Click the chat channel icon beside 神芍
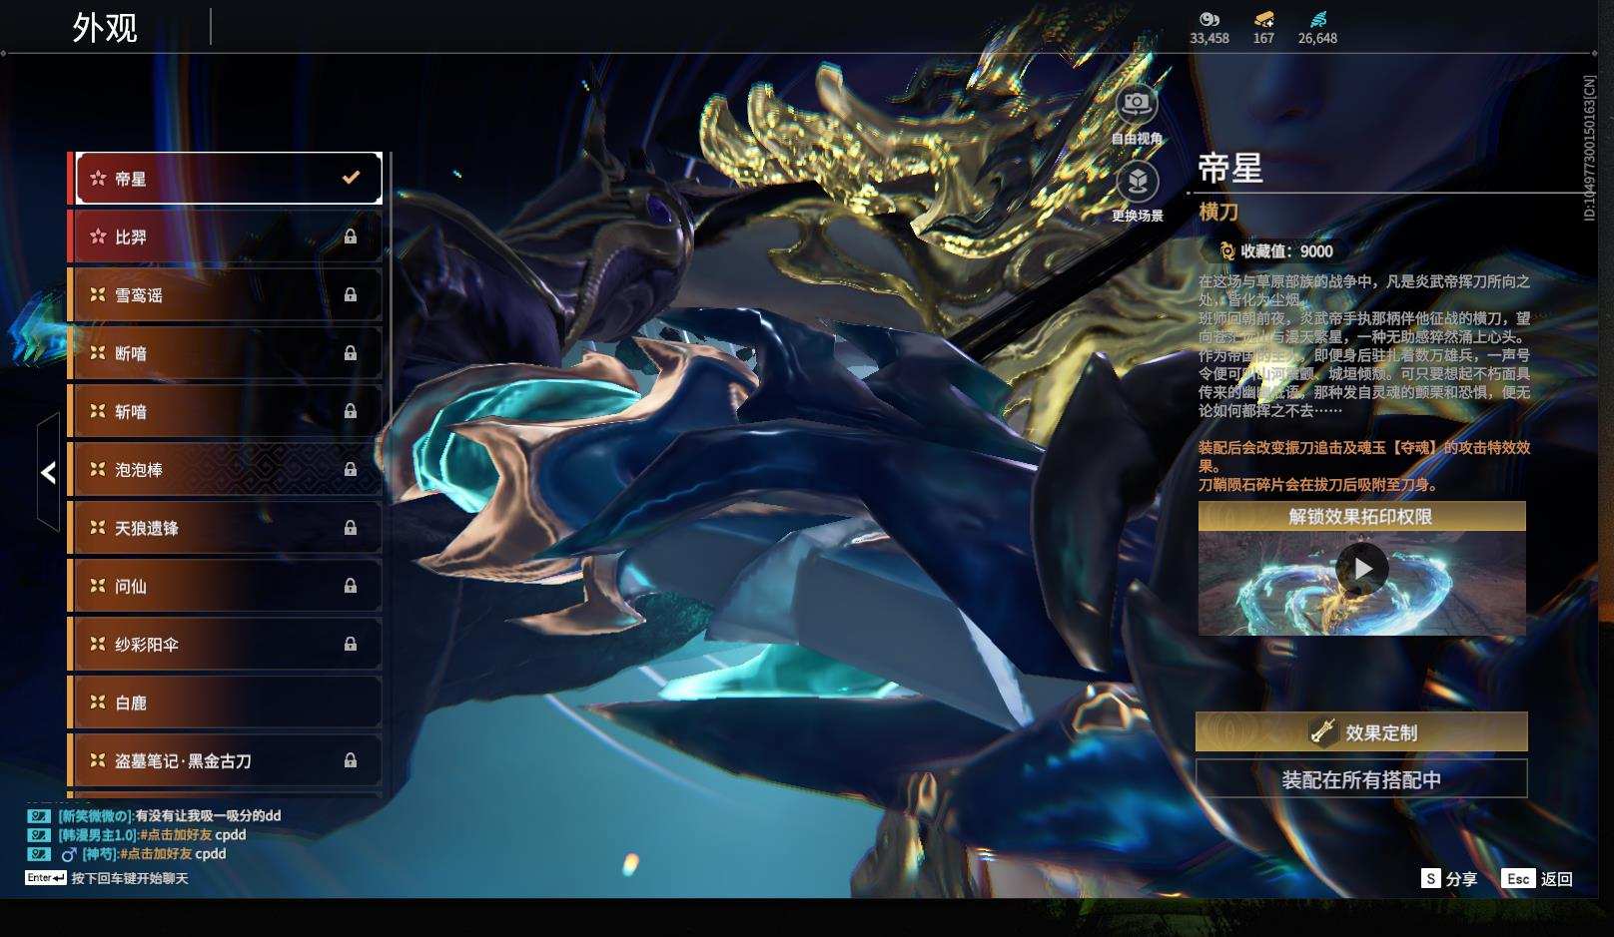This screenshot has width=1614, height=937. pos(38,853)
